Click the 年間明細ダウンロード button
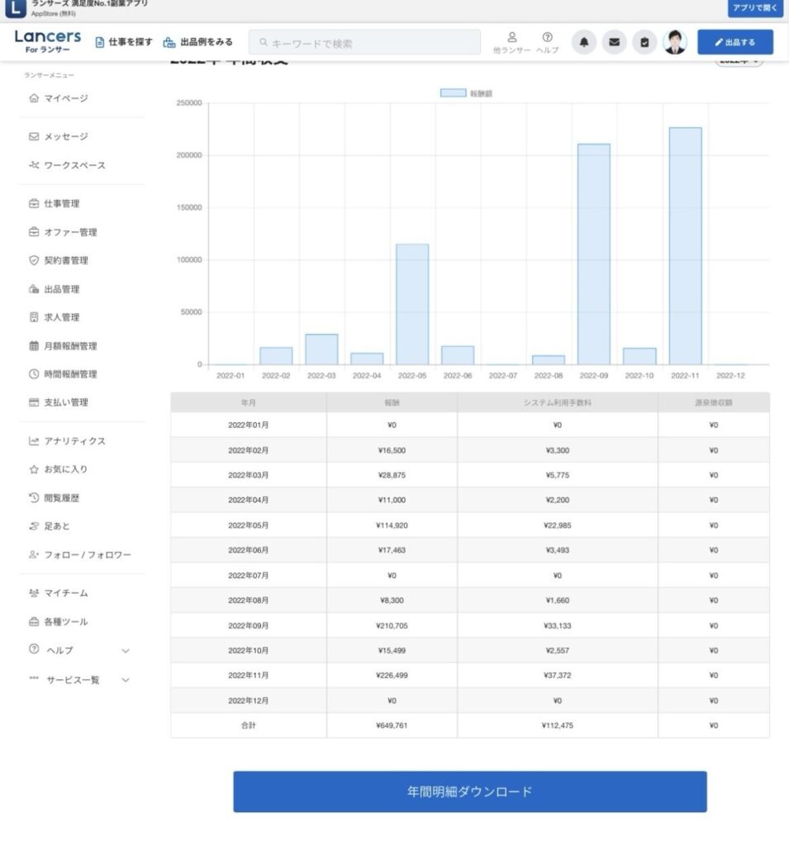The width and height of the screenshot is (789, 846). 469,791
